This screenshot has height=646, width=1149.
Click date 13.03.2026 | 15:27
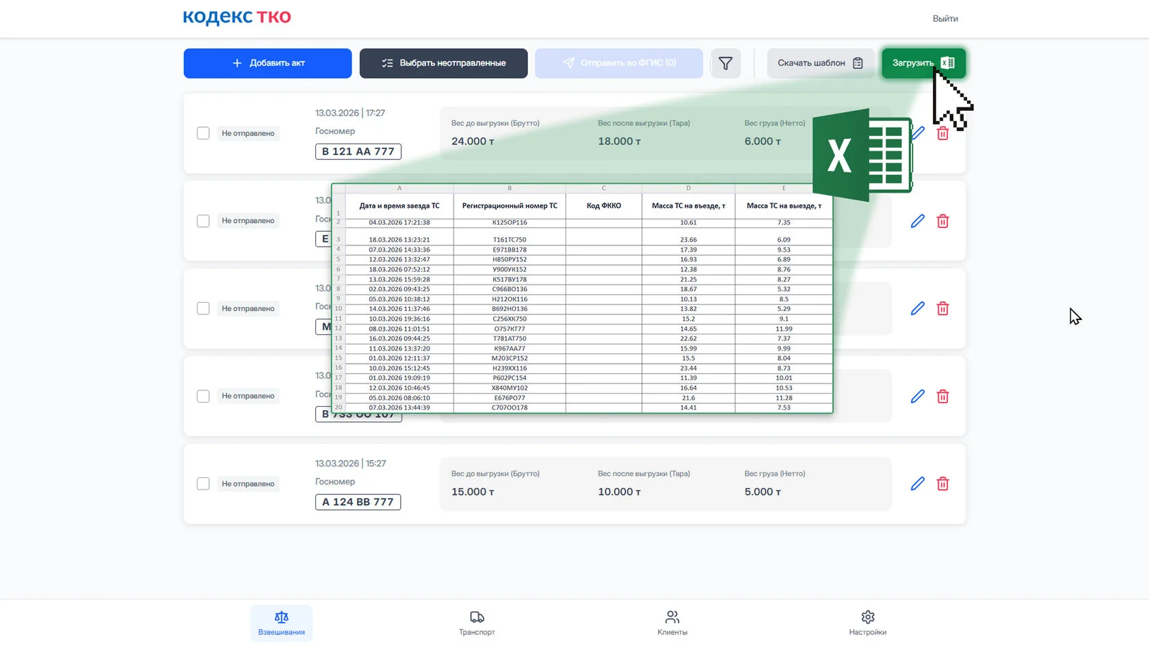tap(350, 463)
